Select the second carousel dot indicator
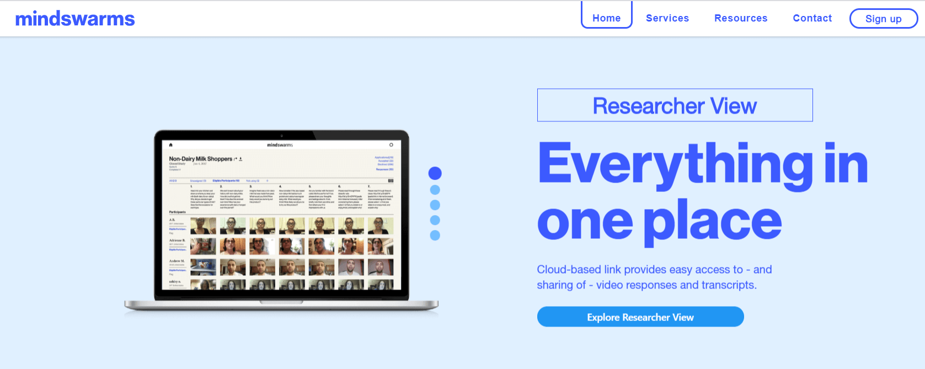Image resolution: width=925 pixels, height=369 pixels. (x=435, y=190)
